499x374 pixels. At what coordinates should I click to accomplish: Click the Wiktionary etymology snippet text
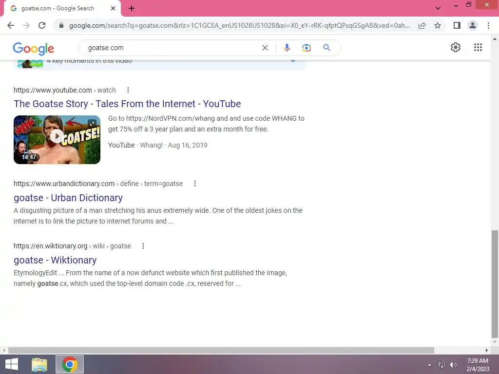point(150,278)
